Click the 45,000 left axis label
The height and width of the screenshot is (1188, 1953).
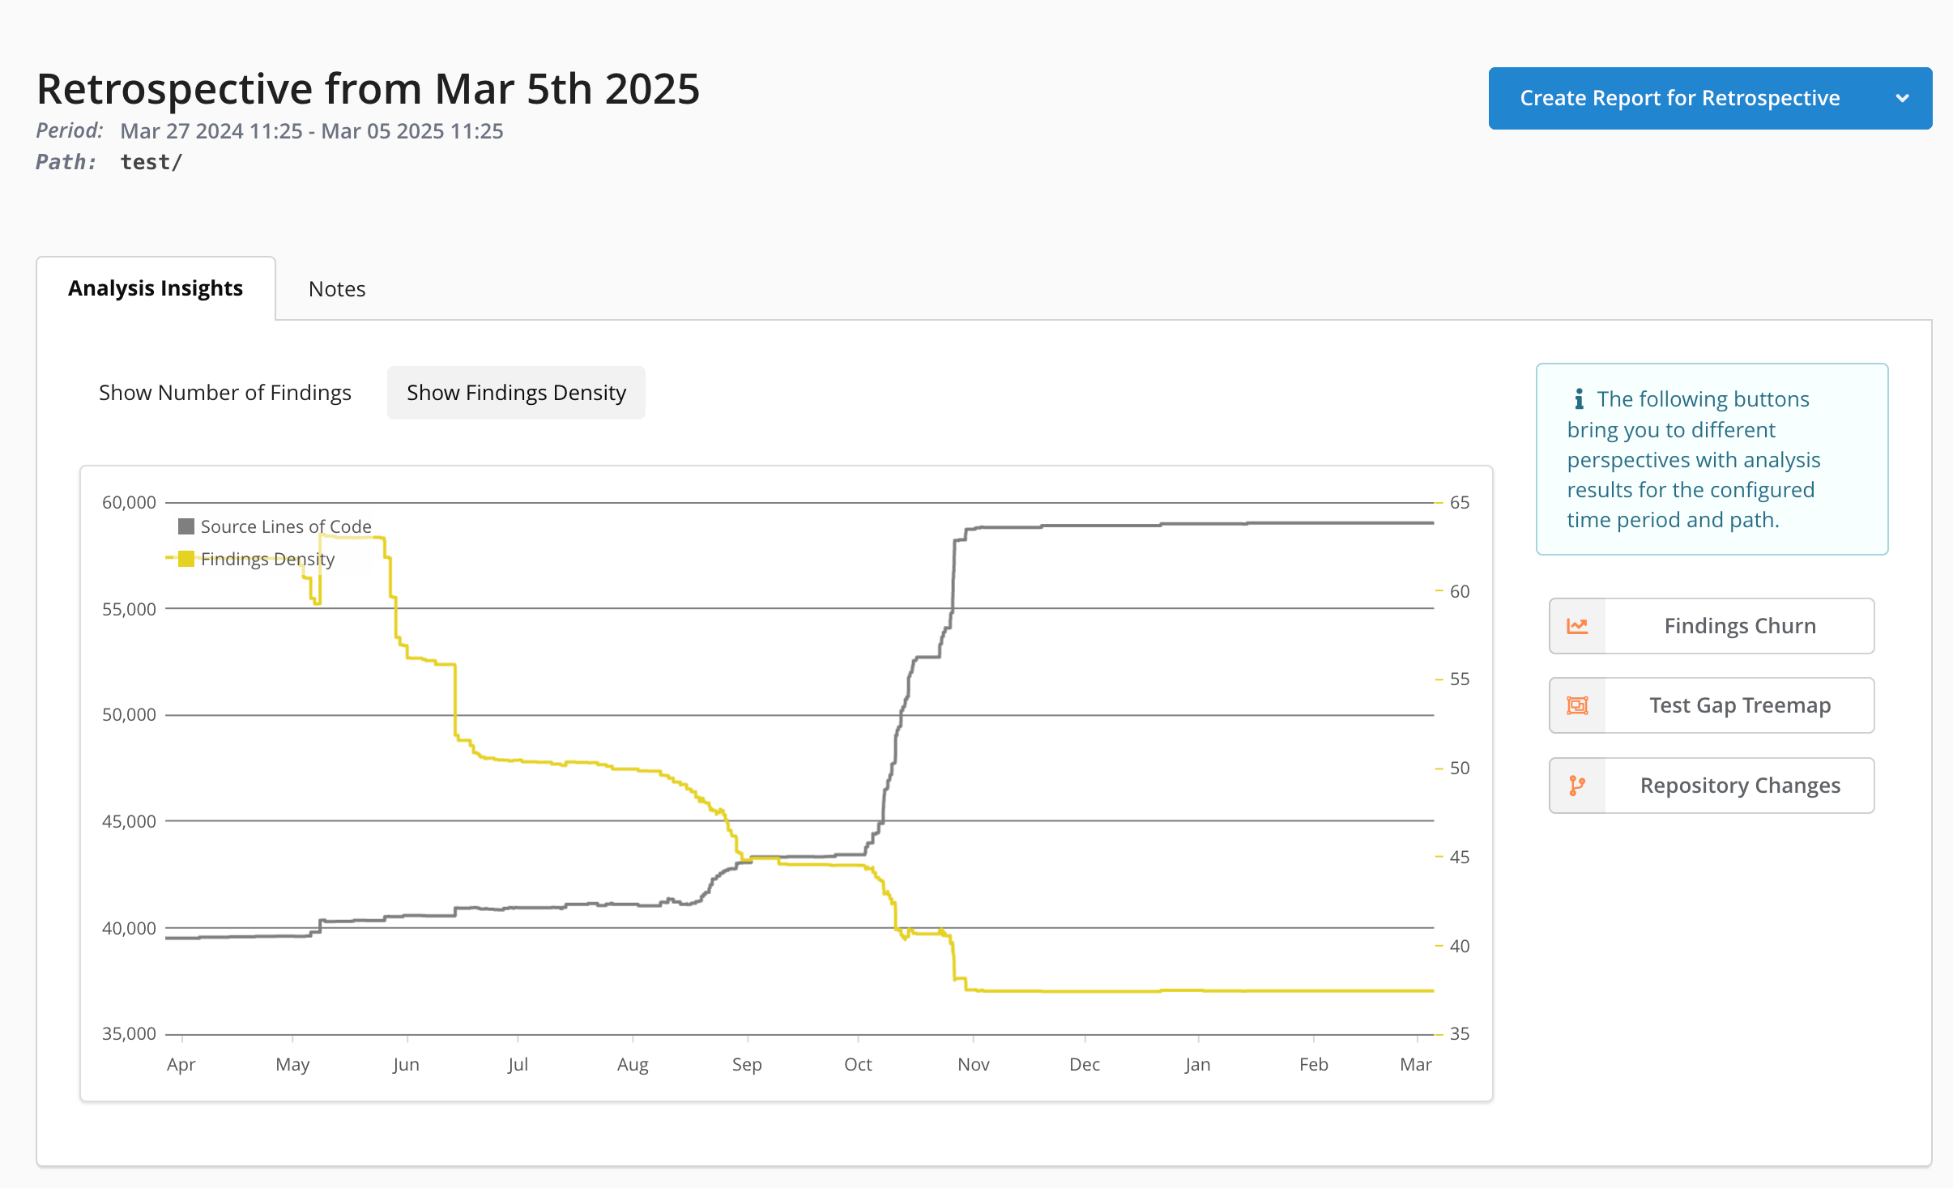click(x=129, y=821)
